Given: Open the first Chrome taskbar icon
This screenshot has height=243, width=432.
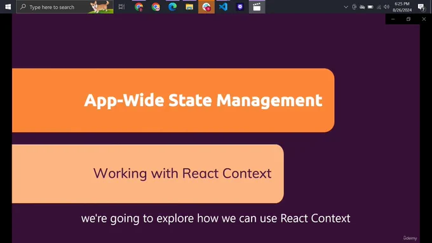Looking at the screenshot, I should coord(138,7).
